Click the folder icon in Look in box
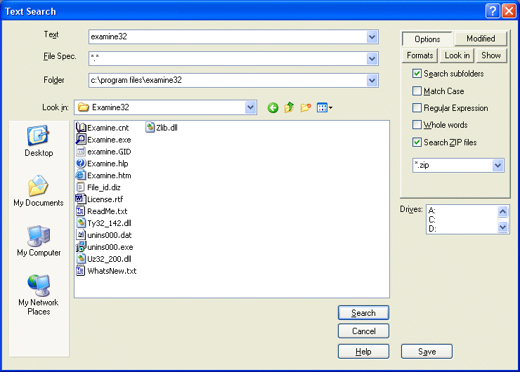The image size is (520, 372). (83, 107)
